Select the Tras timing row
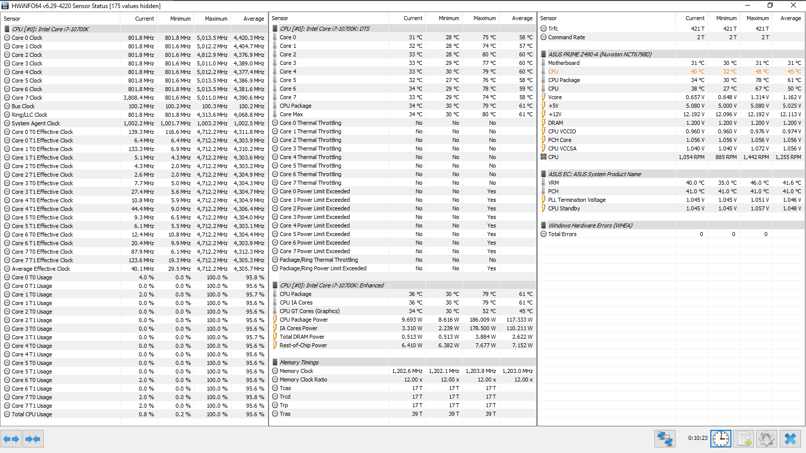The width and height of the screenshot is (806, 453). 402,414
